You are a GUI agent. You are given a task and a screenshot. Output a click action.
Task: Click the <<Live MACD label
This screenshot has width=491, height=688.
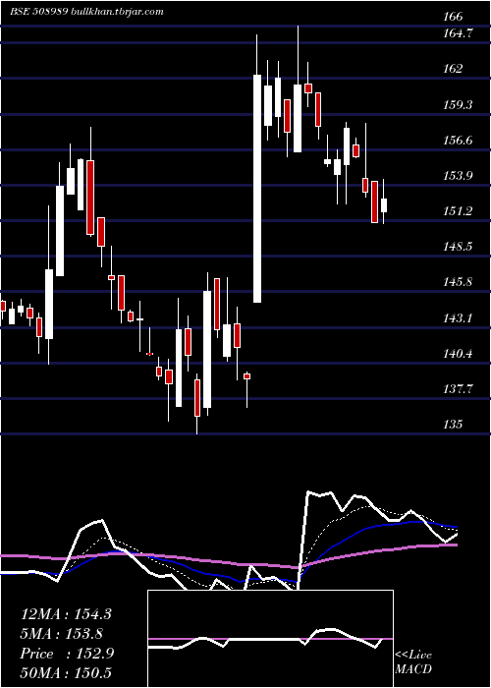tap(413, 661)
